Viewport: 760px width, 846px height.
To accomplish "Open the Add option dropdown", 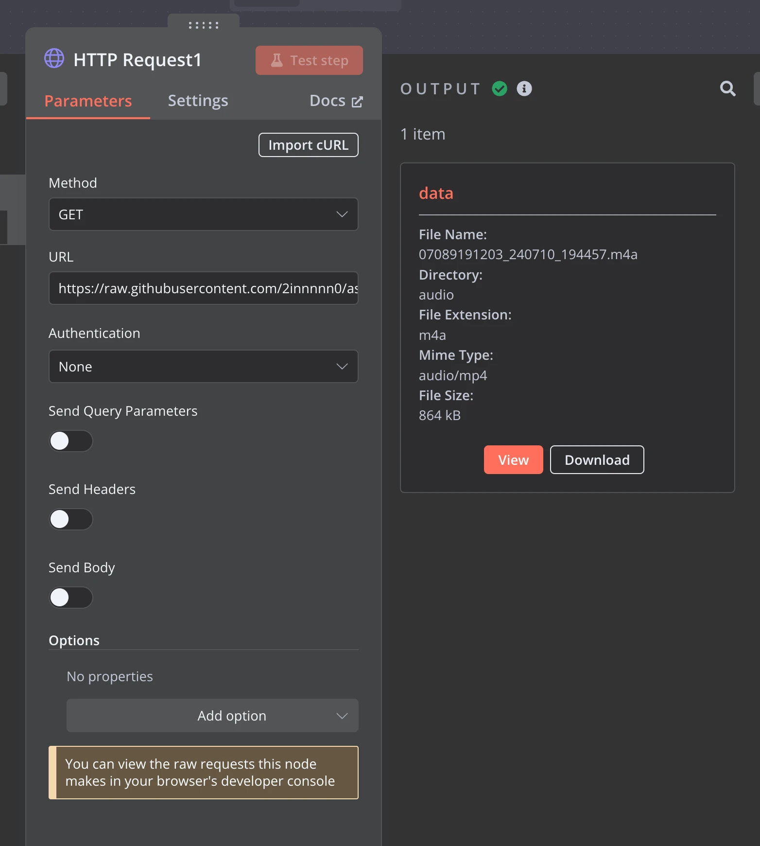I will point(212,716).
